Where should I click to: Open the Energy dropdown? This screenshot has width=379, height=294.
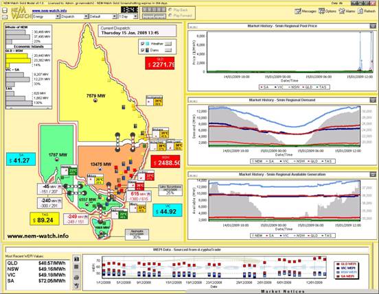point(46,16)
